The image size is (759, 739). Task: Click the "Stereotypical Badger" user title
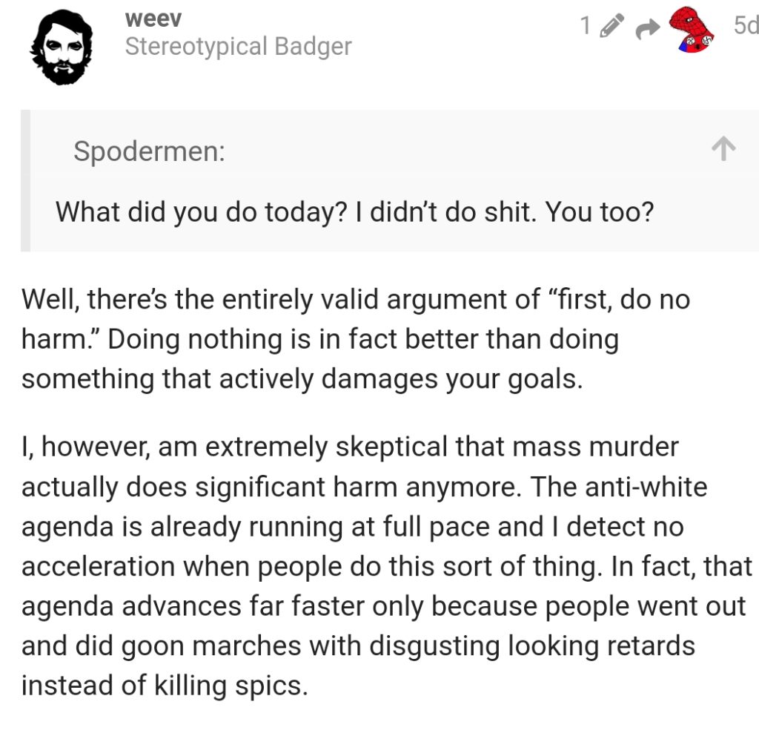click(x=238, y=46)
